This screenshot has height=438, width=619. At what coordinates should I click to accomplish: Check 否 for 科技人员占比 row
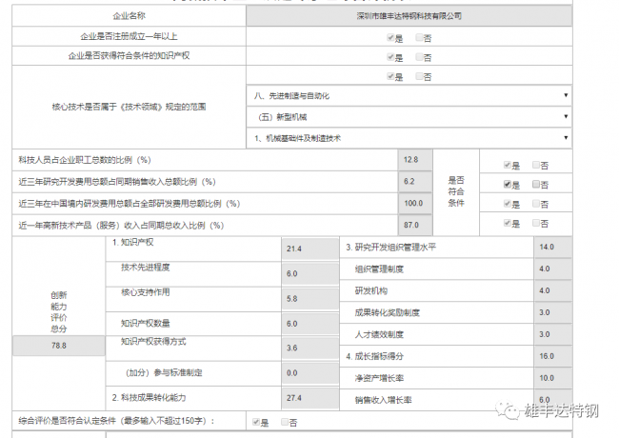tap(536, 165)
